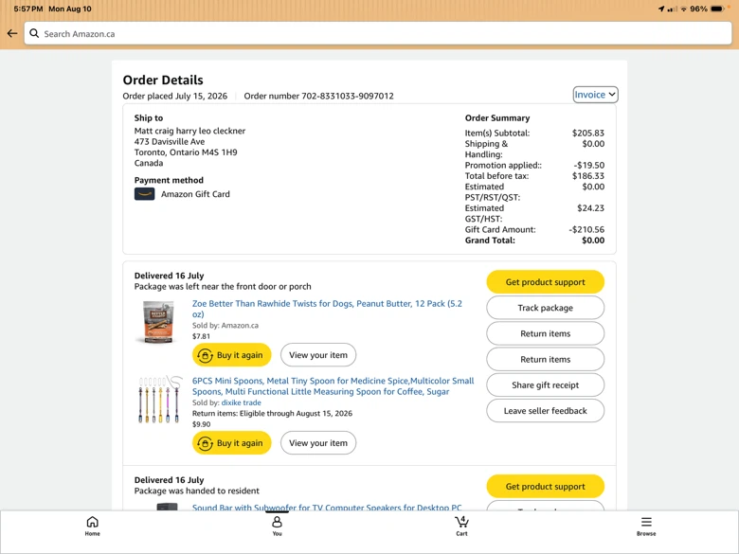This screenshot has width=739, height=554.
Task: Tap the Item(s) Subtotal $205.83 value
Action: [x=588, y=133]
